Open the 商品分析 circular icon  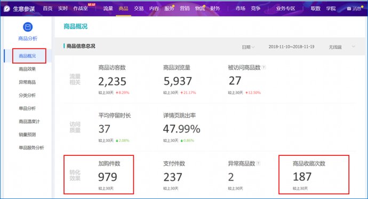[28, 27]
